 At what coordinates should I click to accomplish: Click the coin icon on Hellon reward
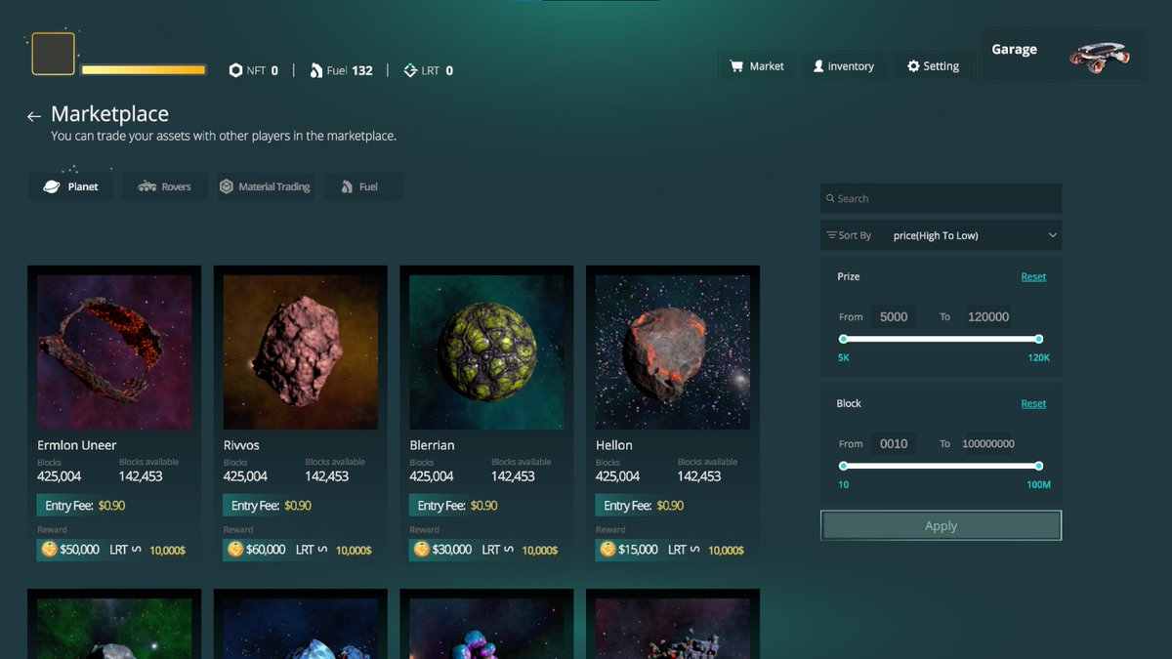point(607,550)
